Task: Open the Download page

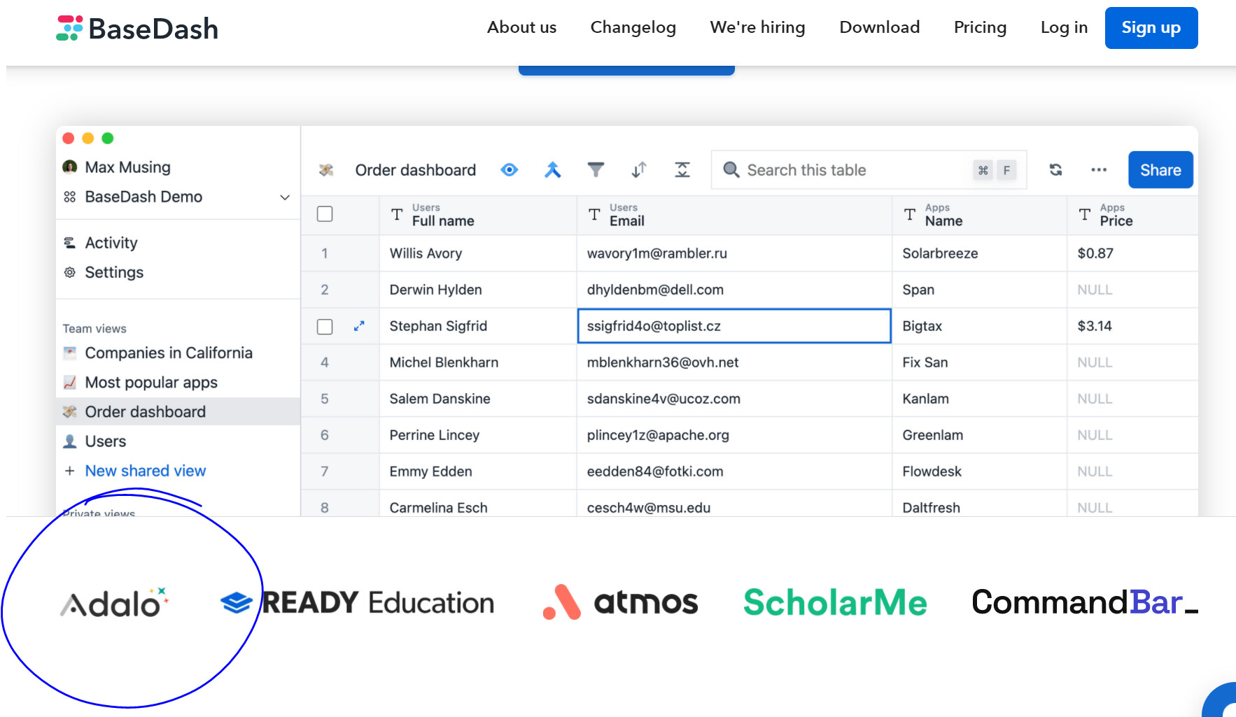Action: coord(879,27)
